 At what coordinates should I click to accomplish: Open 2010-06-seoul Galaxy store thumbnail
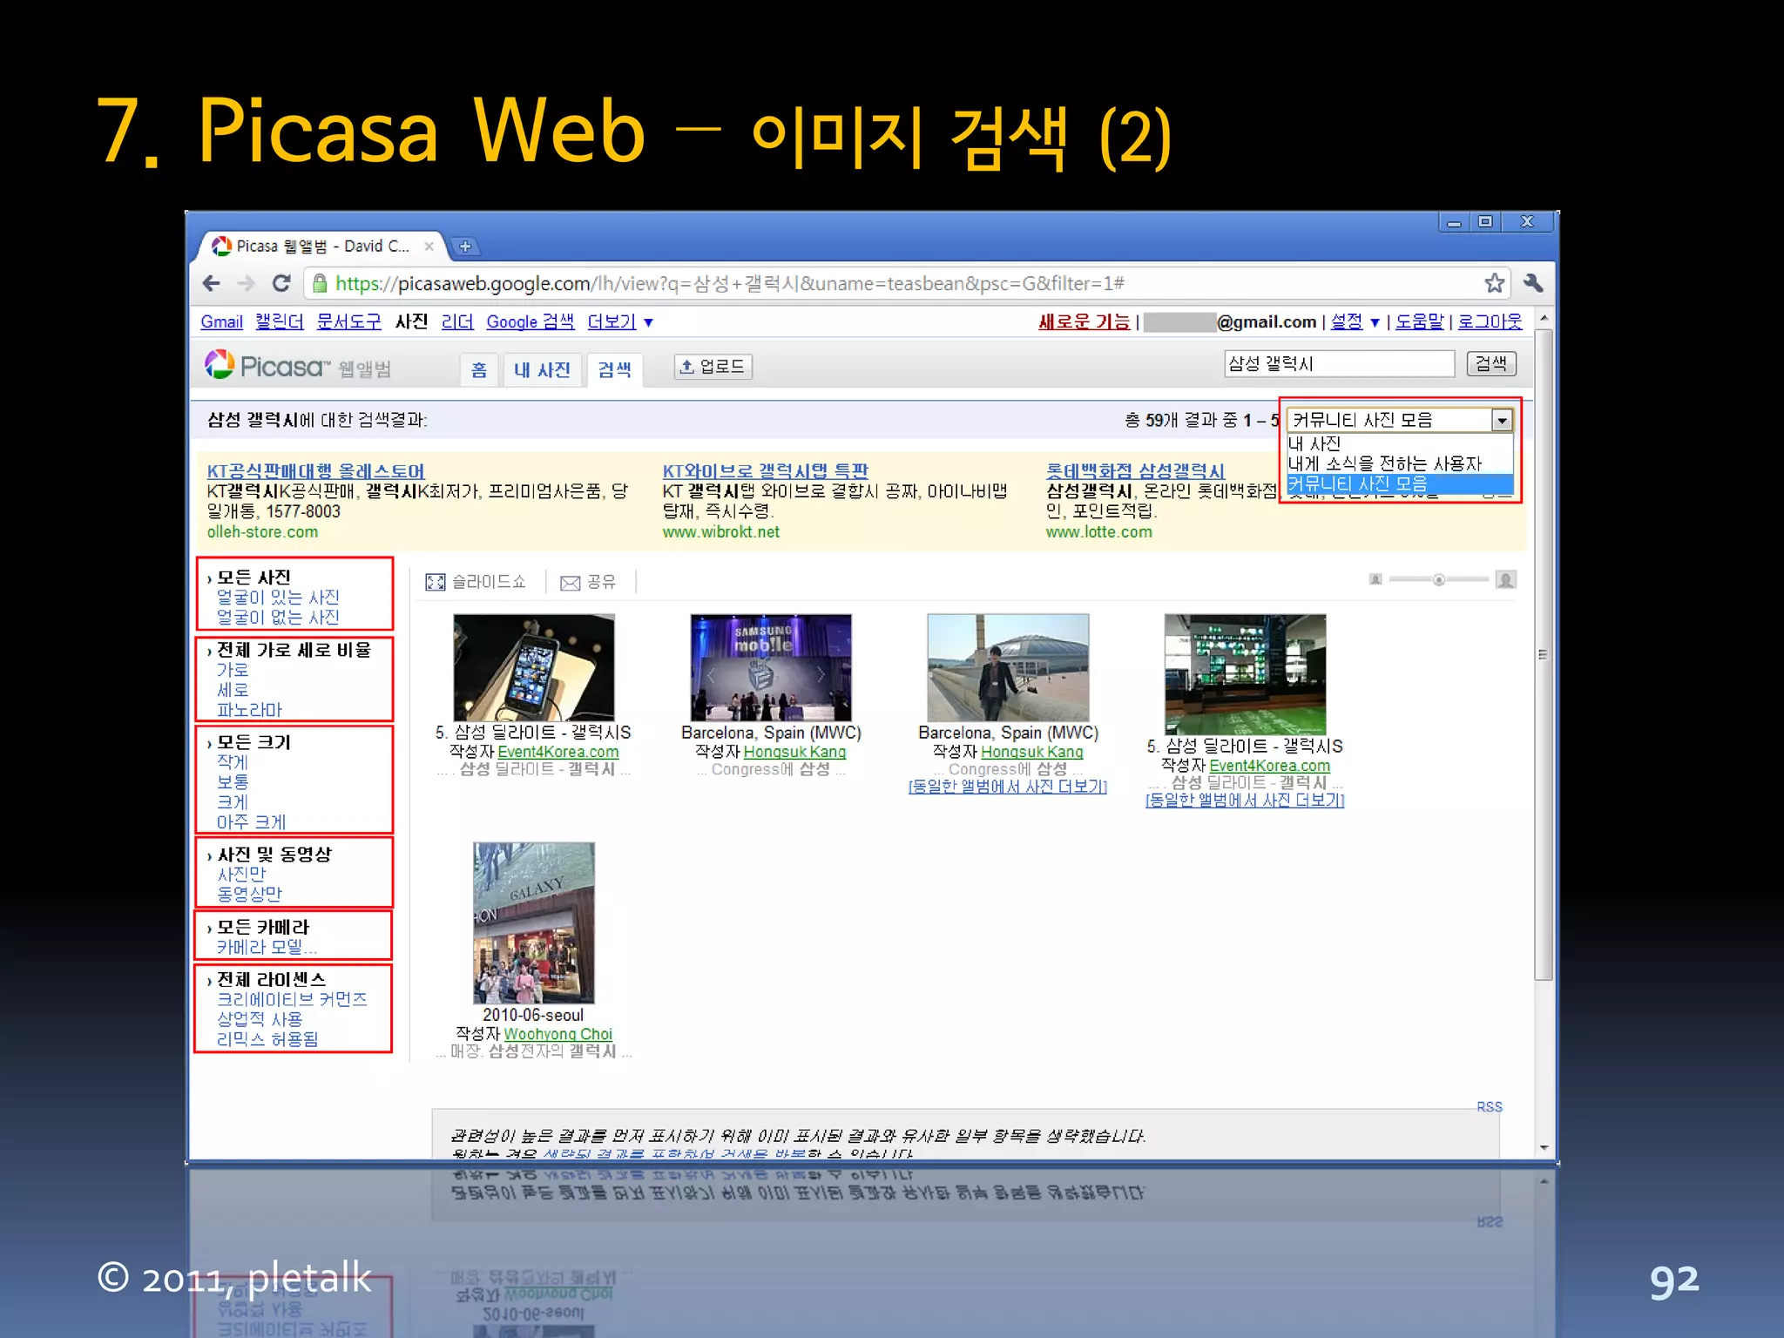pyautogui.click(x=534, y=922)
